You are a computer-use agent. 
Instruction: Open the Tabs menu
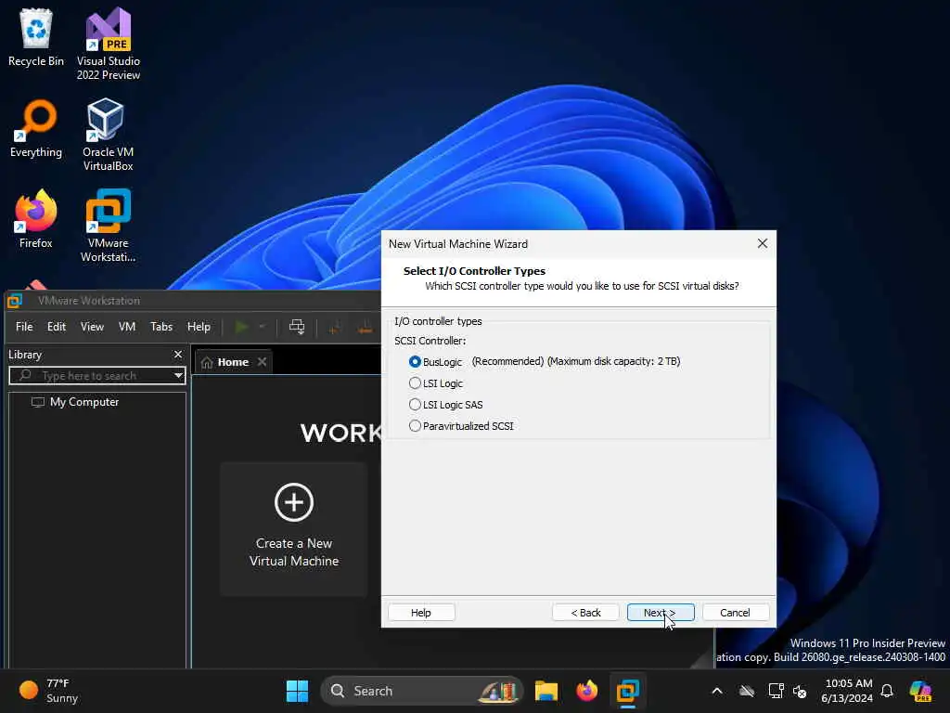coord(161,327)
